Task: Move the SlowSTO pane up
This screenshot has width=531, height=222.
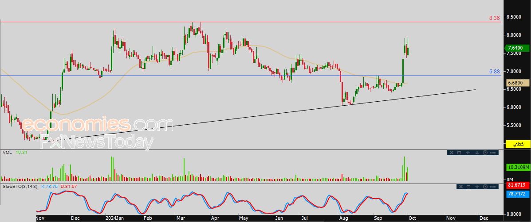Action: tap(477, 186)
